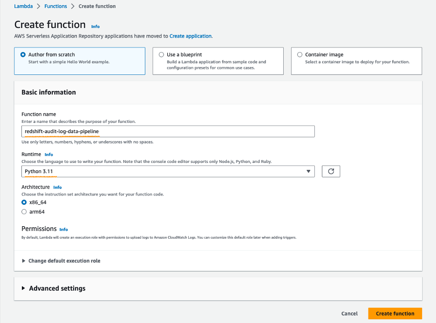Open the Create application link

click(x=190, y=36)
